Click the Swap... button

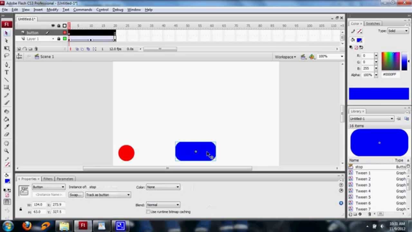(x=76, y=195)
